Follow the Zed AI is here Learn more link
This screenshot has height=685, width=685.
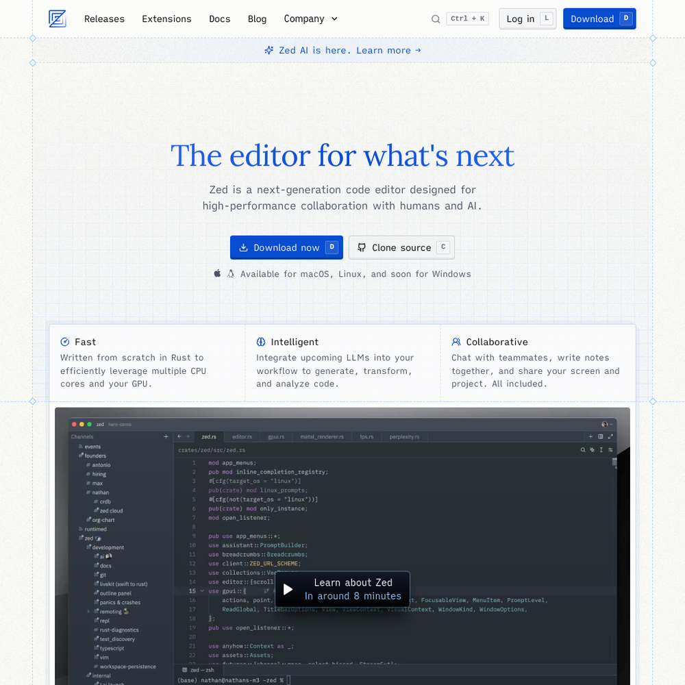343,50
